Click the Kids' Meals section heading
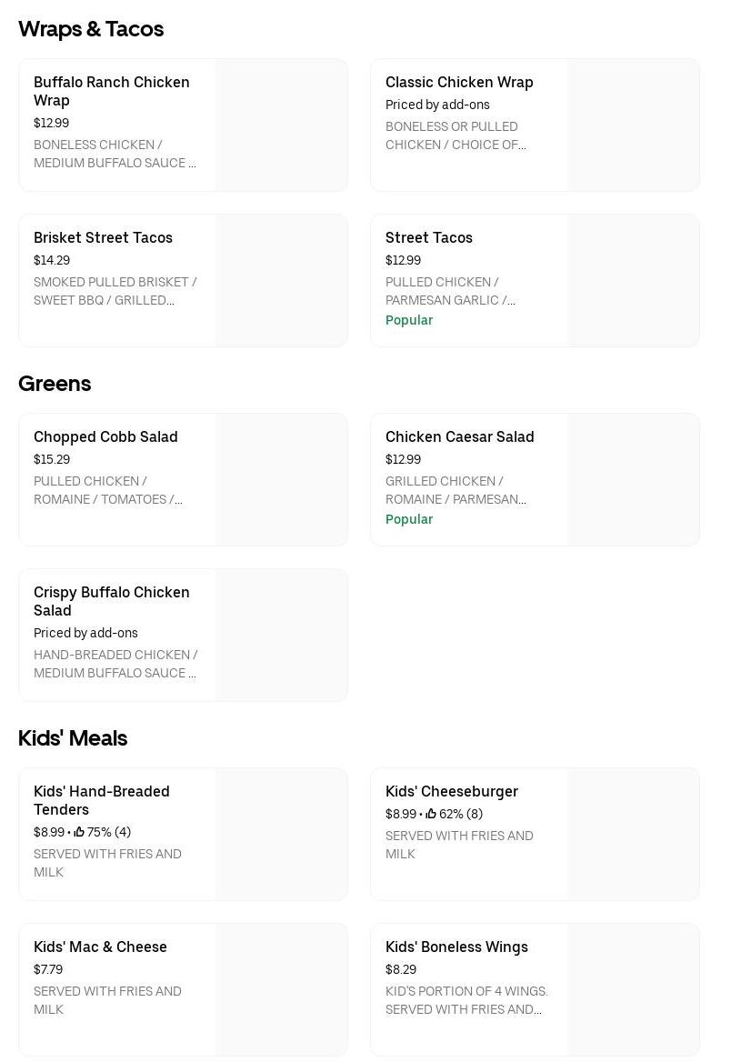 point(73,738)
